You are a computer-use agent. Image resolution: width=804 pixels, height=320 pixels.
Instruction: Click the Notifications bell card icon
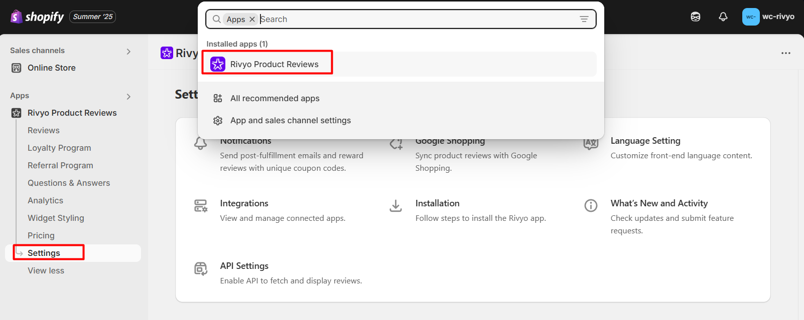[x=200, y=143]
